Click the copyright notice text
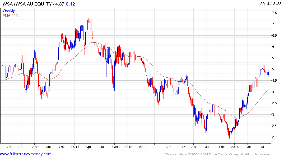284x158 pixels. tap(219, 154)
